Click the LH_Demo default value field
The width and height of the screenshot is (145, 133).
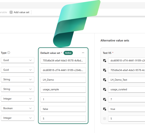pos(63,80)
